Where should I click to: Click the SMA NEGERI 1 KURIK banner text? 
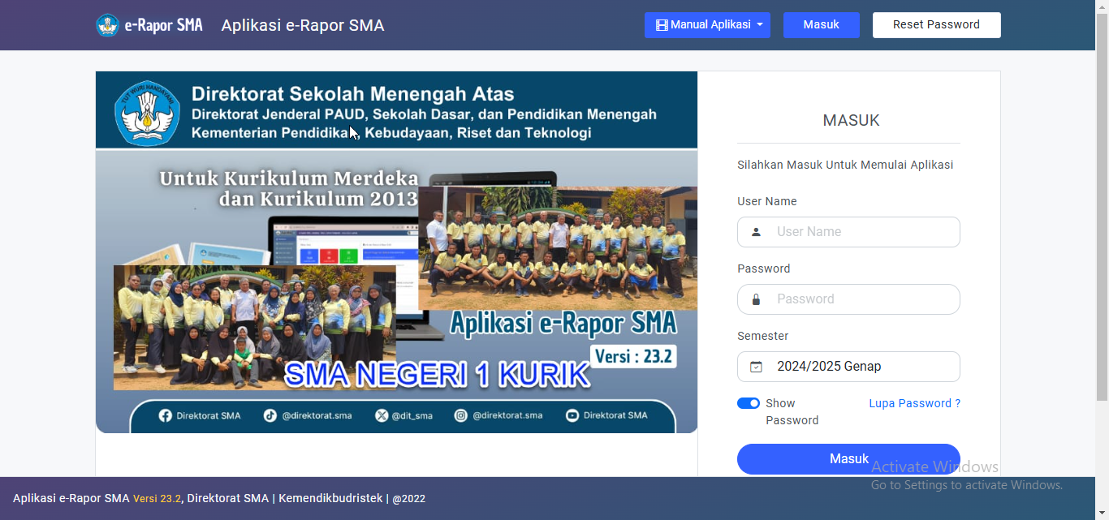pos(438,374)
